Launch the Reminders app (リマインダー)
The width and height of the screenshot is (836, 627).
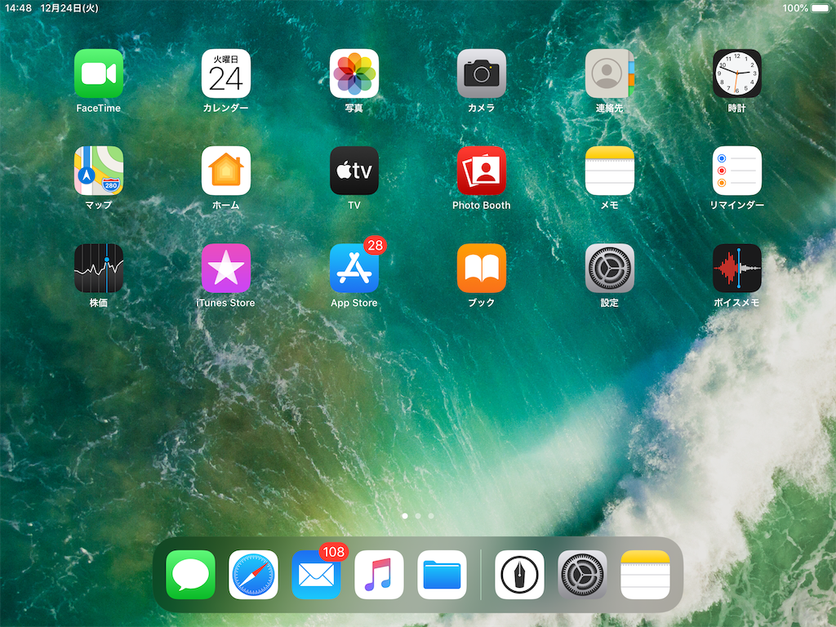pos(737,171)
